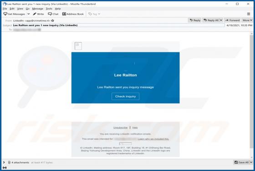Click the scrollbar down arrow

pos(251,157)
